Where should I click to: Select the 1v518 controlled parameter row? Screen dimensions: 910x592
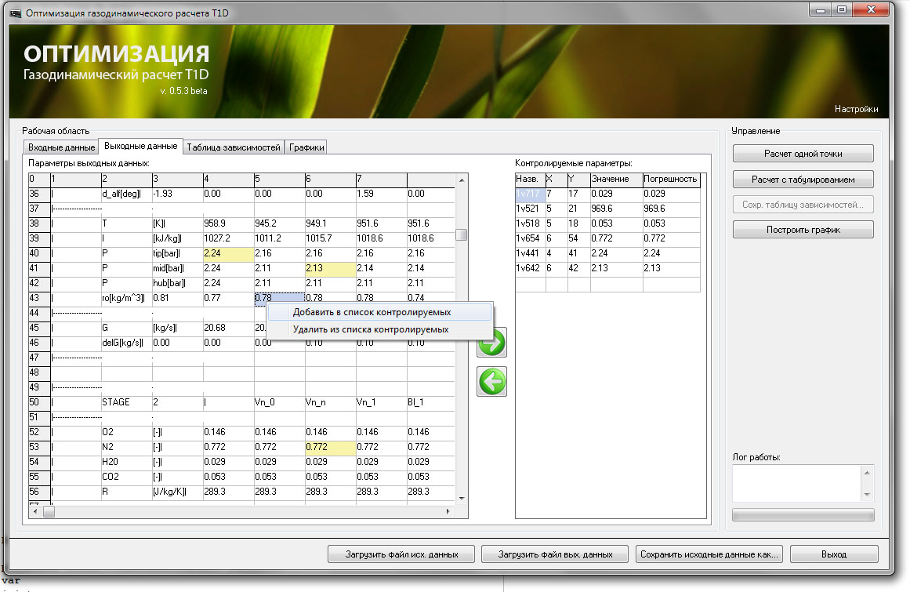click(607, 223)
